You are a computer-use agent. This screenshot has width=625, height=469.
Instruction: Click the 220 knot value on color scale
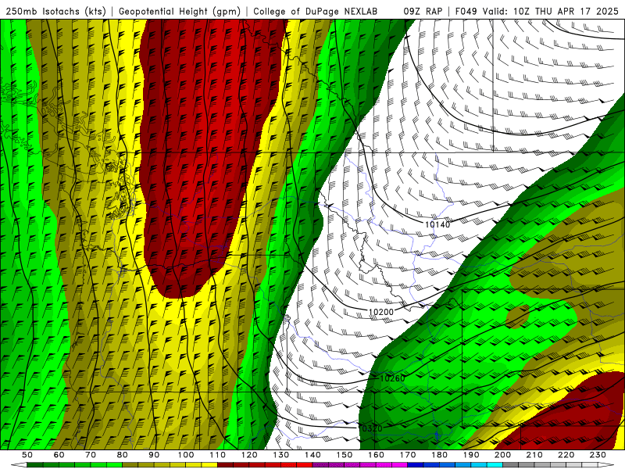click(566, 455)
